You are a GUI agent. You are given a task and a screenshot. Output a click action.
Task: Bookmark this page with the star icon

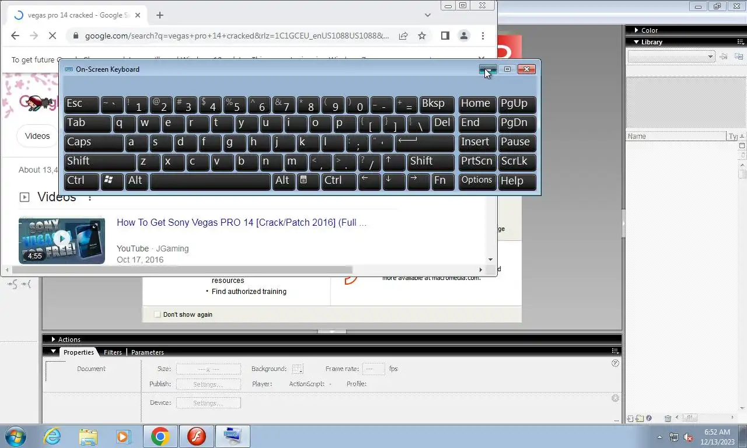(x=422, y=36)
